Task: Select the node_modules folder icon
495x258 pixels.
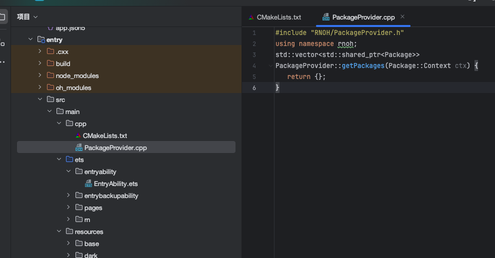Action: click(x=50, y=75)
